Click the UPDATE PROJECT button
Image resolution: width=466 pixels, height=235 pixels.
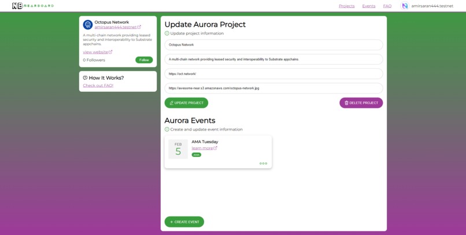click(x=186, y=103)
